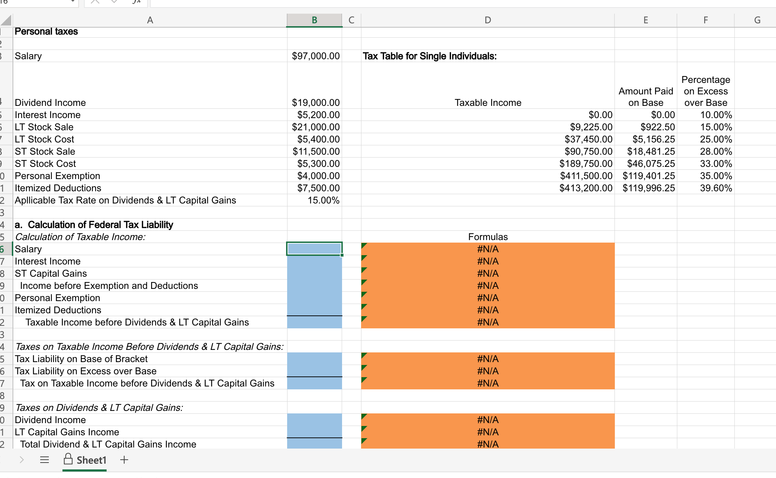
Task: Select column F header
Action: point(706,20)
